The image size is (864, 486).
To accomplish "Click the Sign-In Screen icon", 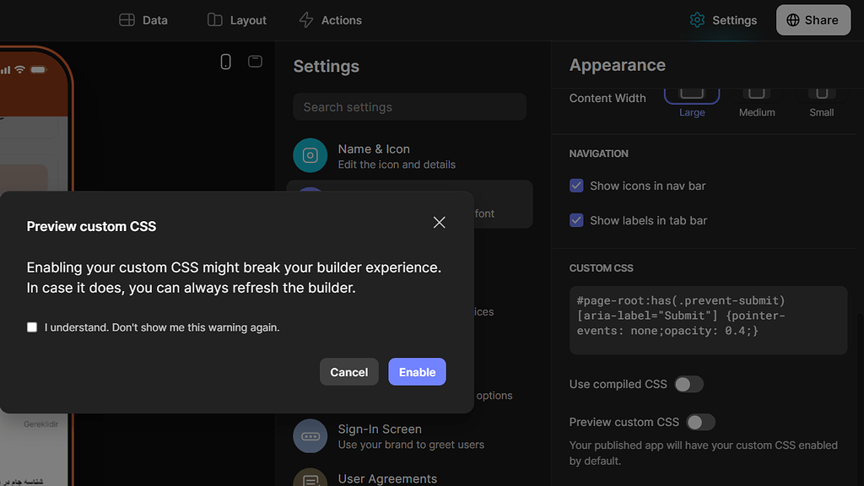I will [x=310, y=435].
